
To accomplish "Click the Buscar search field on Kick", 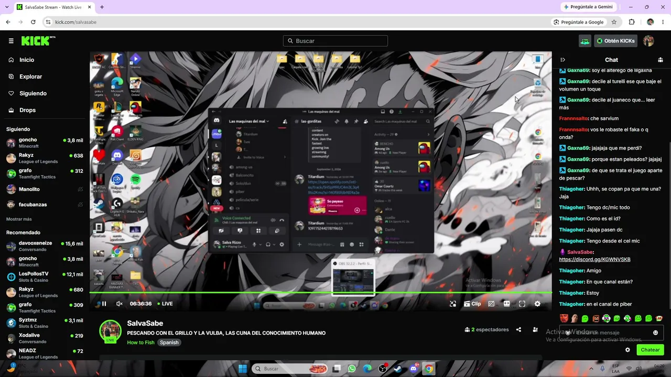I will pos(335,41).
